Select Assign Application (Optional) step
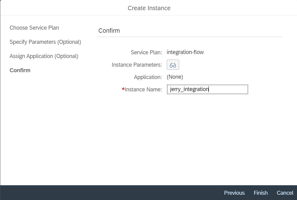The image size is (297, 200). click(x=44, y=56)
